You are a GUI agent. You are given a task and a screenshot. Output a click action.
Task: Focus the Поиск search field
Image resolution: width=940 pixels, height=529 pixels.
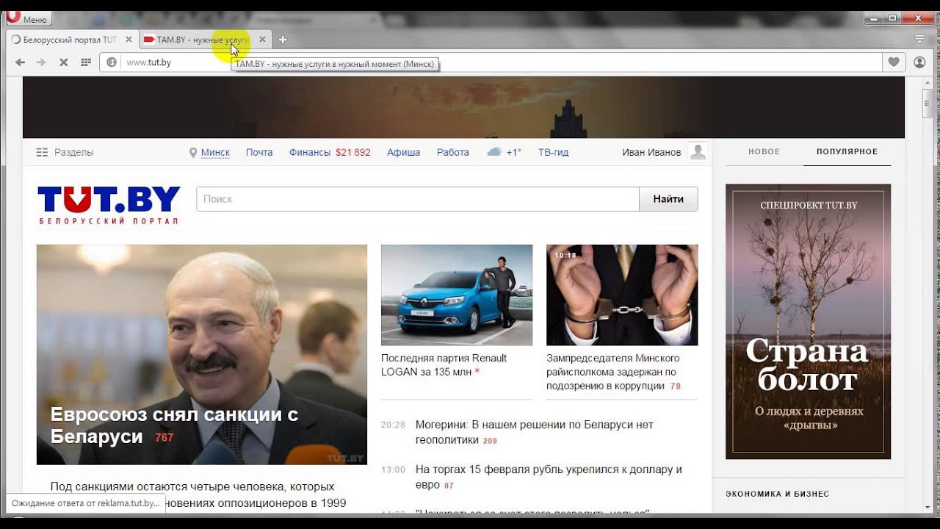[418, 199]
